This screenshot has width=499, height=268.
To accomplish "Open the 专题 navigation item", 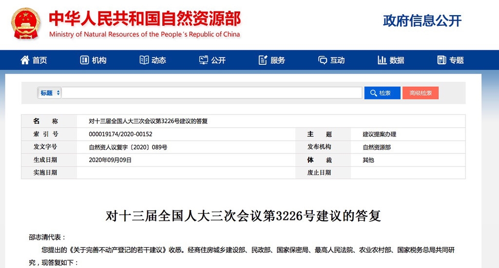I will point(456,60).
